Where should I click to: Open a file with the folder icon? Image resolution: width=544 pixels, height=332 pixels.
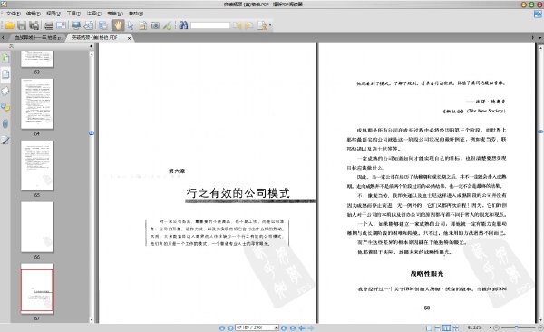tap(9, 25)
